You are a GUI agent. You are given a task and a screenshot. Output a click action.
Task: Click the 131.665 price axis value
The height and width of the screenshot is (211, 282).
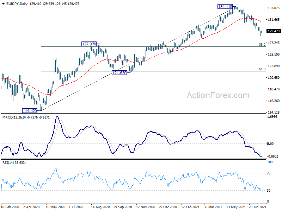(274, 20)
